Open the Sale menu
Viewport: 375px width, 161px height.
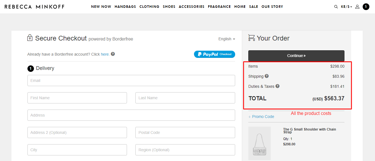[254, 7]
